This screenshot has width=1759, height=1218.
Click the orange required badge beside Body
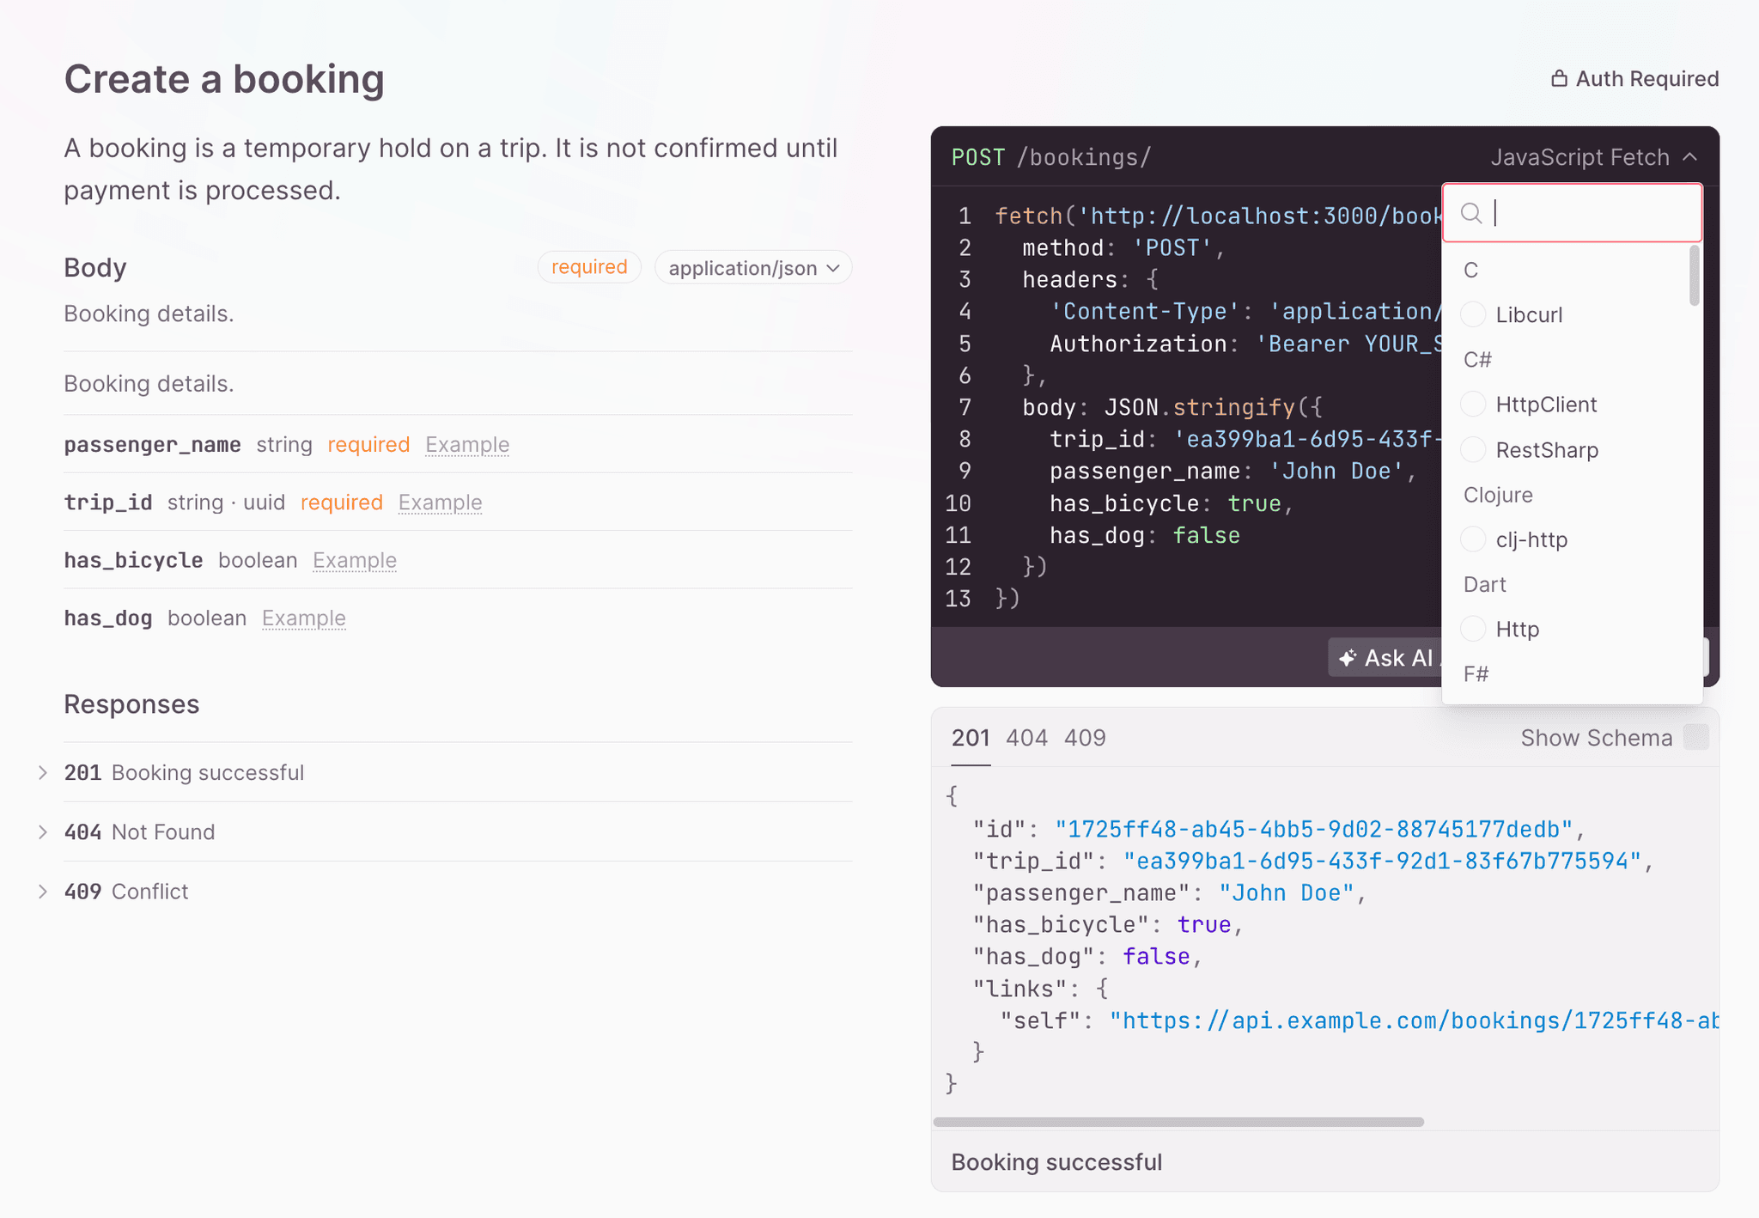[589, 267]
